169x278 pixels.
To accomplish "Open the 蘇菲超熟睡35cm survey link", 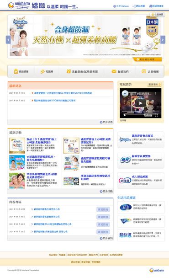I will [x=53, y=224].
